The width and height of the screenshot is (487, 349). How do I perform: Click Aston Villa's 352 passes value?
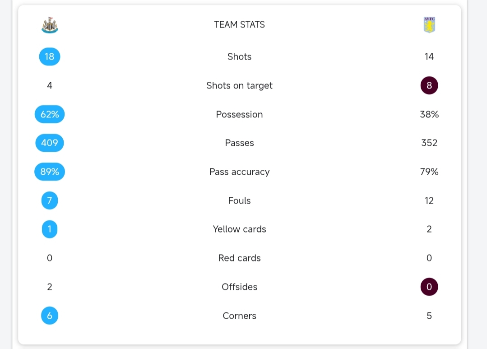click(x=429, y=143)
